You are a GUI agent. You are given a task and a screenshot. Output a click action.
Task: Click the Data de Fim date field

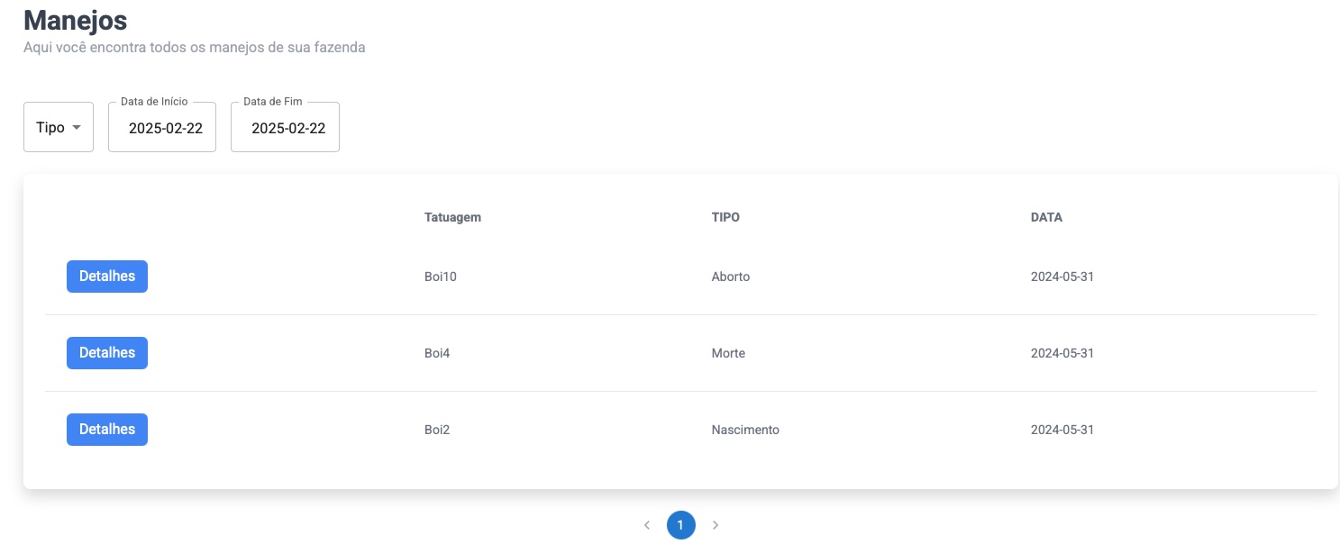(285, 128)
